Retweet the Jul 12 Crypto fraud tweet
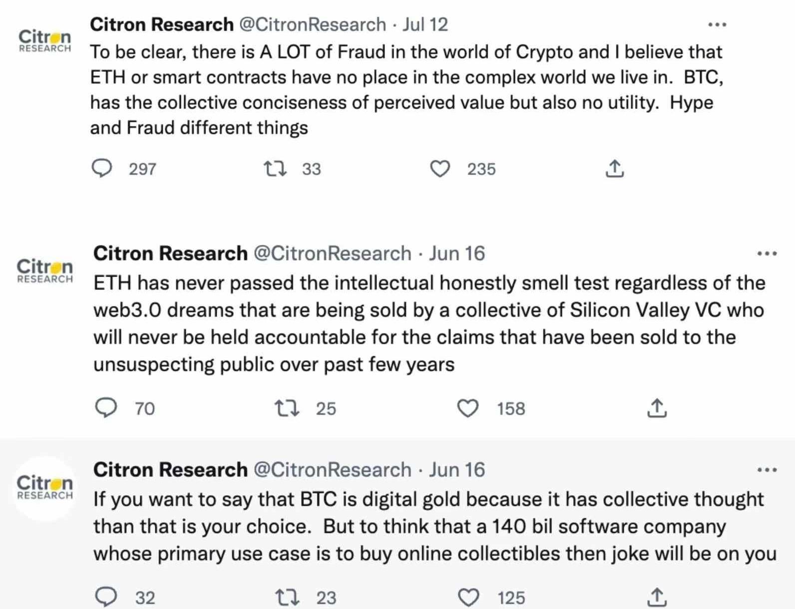Screen dimensions: 795x609 point(275,169)
